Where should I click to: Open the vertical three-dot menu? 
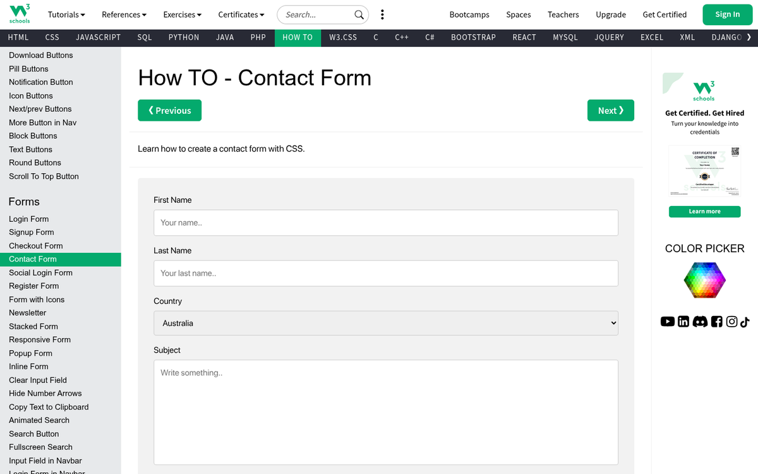(382, 14)
